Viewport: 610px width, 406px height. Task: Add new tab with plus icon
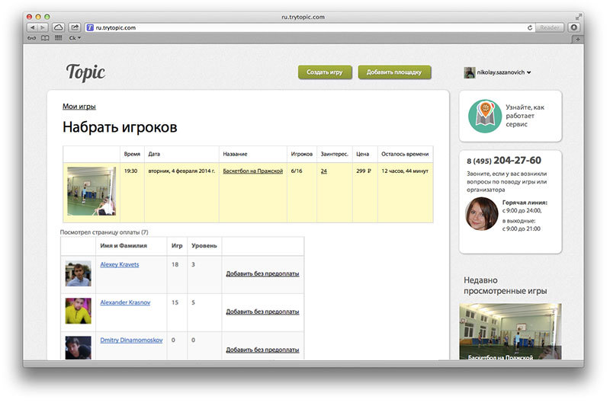click(x=578, y=40)
